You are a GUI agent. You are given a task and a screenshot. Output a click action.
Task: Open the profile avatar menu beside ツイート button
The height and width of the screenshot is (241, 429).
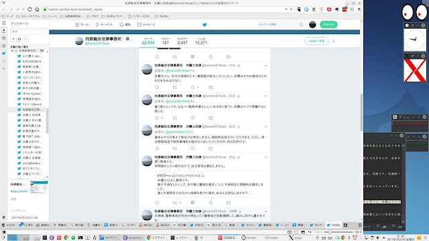(312, 25)
